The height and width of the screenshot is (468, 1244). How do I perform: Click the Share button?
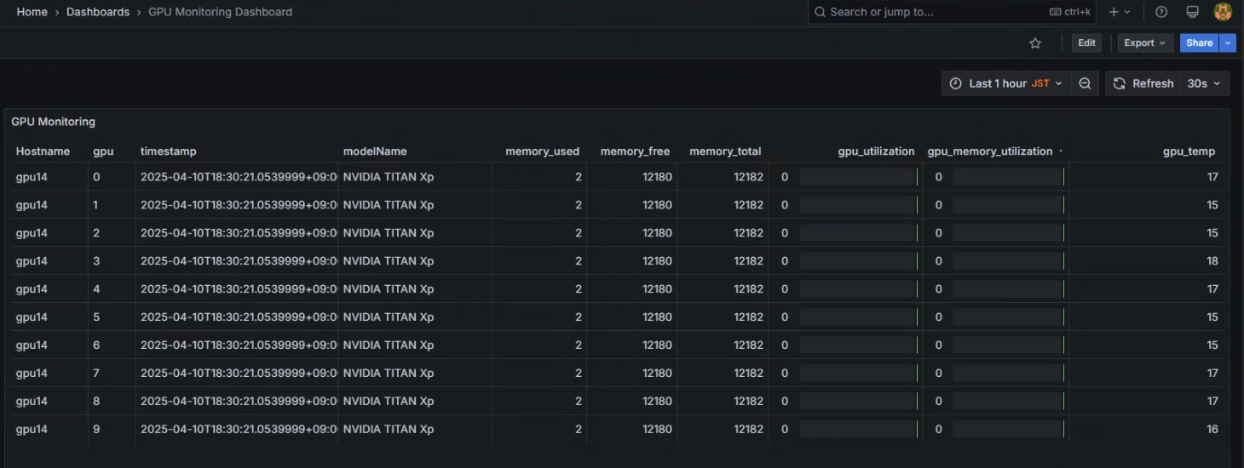1200,43
